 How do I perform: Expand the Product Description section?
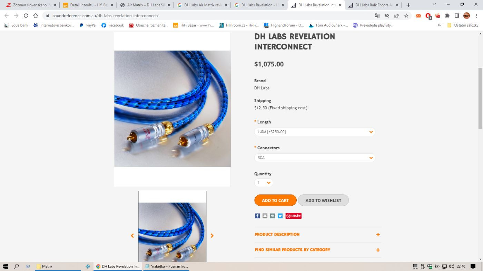pyautogui.click(x=318, y=235)
